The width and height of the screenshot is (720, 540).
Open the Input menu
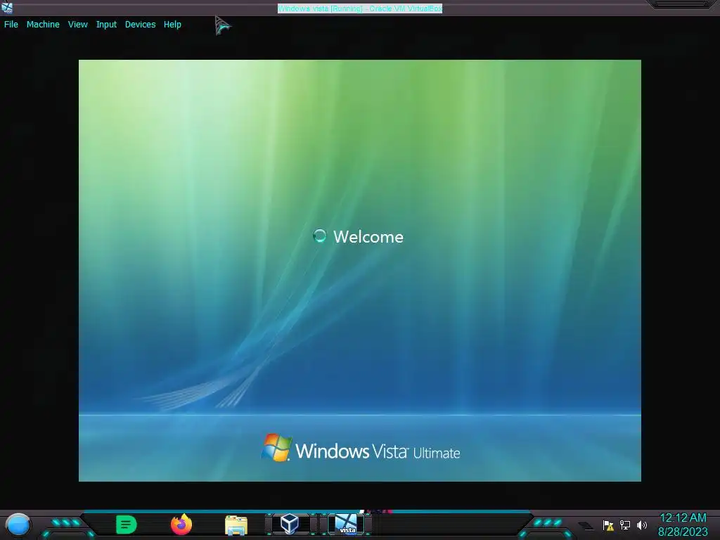click(106, 25)
